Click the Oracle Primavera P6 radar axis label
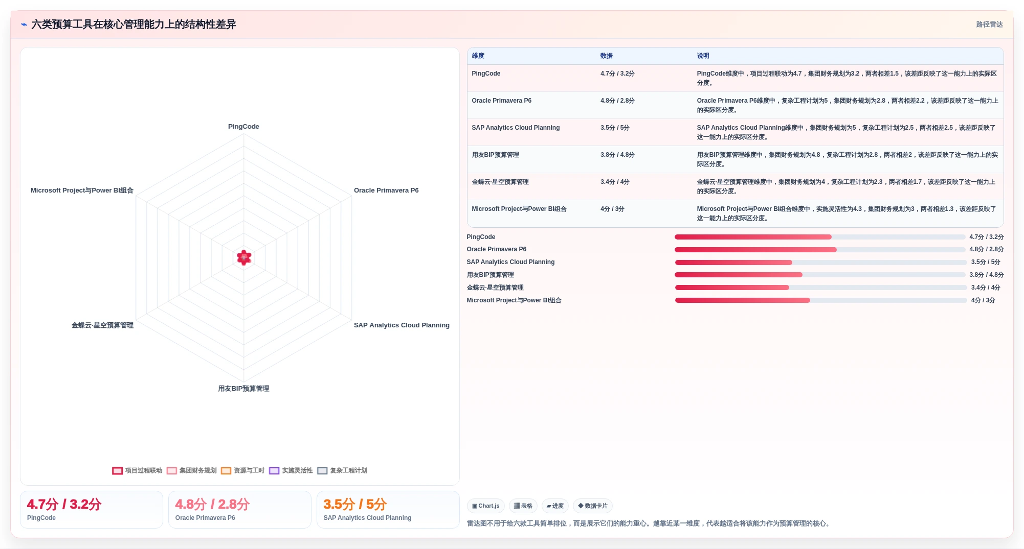 click(x=386, y=190)
